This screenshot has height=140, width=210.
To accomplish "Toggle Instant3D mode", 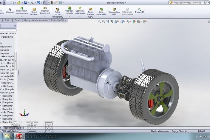I will (x=139, y=10).
